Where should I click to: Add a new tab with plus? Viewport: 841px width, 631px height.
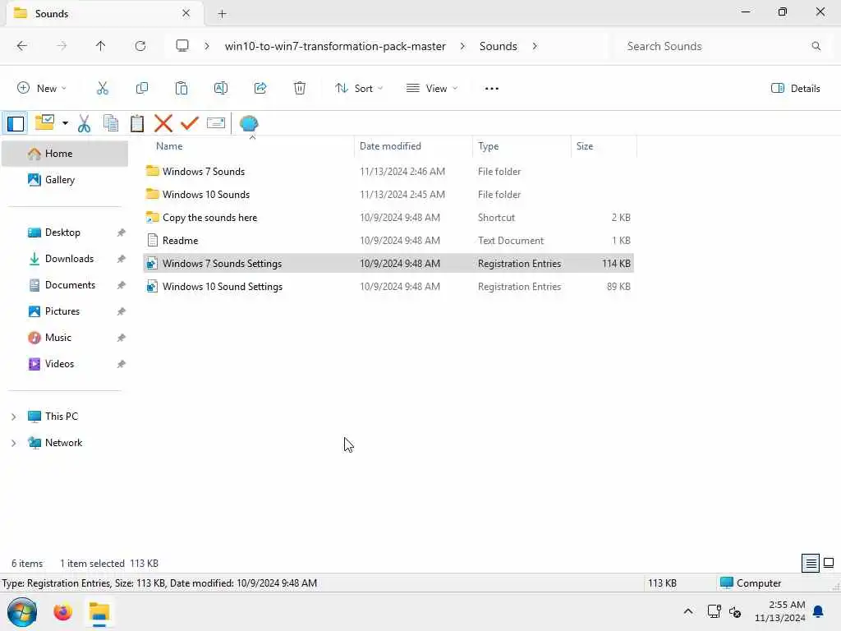pyautogui.click(x=222, y=14)
